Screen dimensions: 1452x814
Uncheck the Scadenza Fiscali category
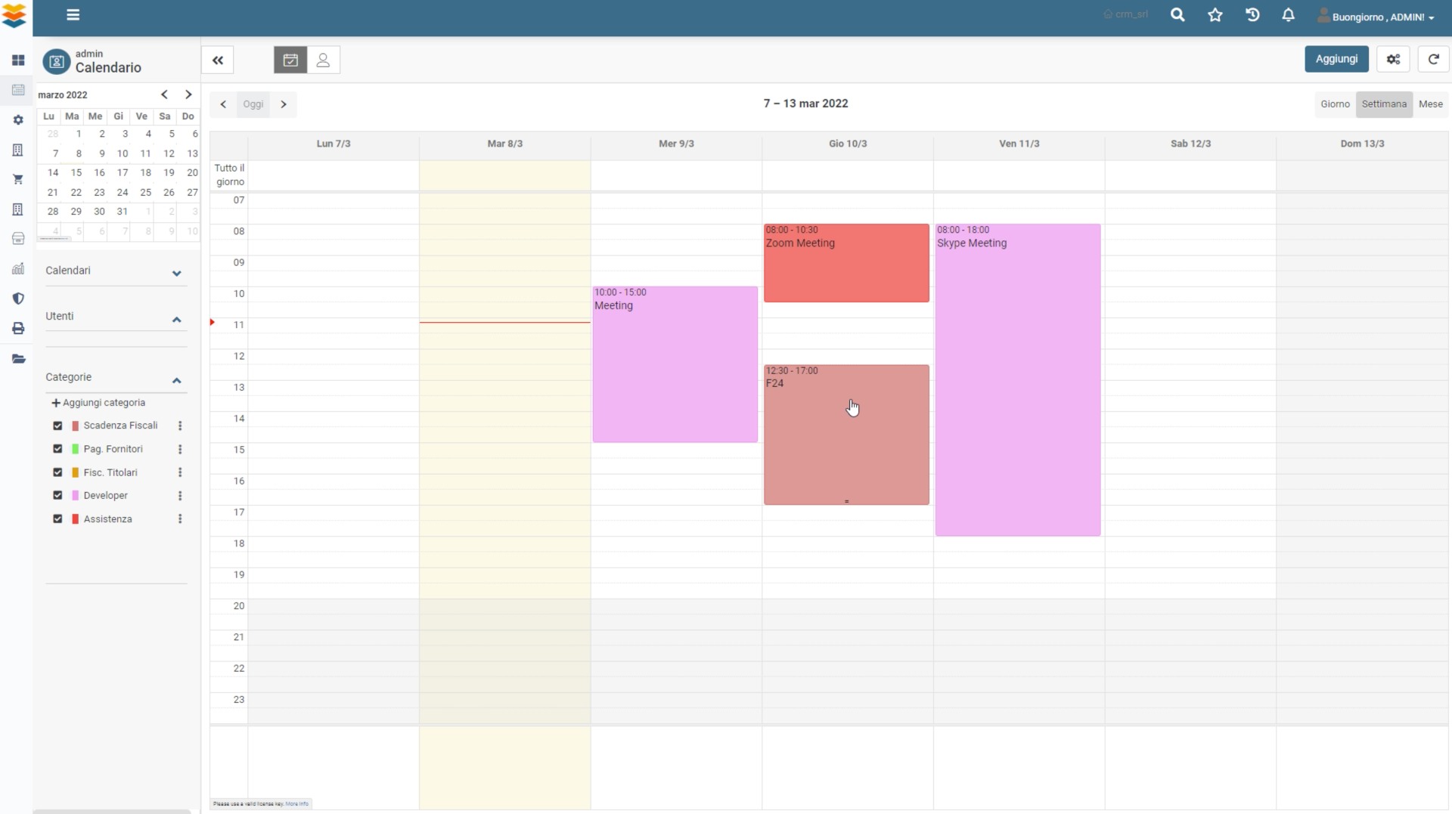(x=57, y=426)
